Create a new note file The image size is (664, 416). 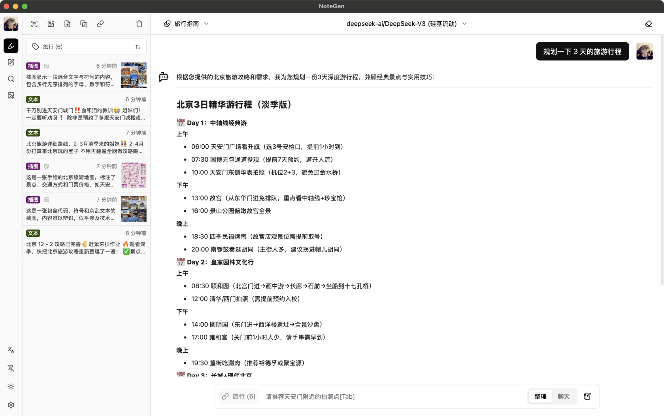click(x=67, y=24)
